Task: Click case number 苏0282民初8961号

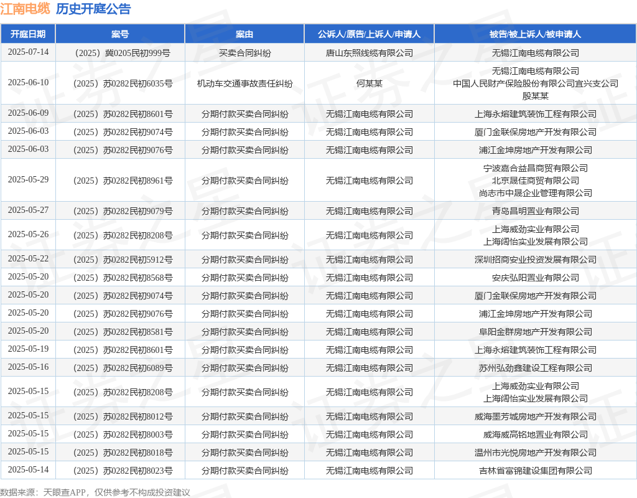Action: (123, 181)
